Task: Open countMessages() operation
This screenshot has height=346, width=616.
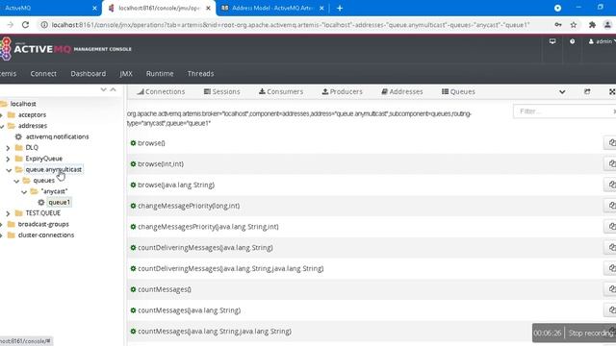Action: click(x=165, y=289)
